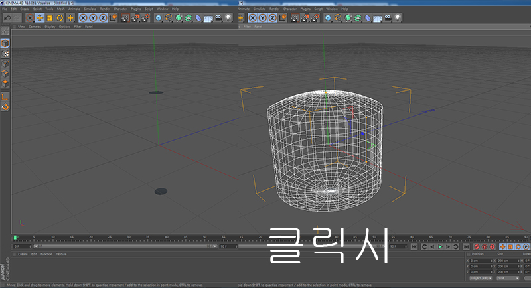
Task: Toggle automatic keyframing button
Action: click(x=485, y=247)
